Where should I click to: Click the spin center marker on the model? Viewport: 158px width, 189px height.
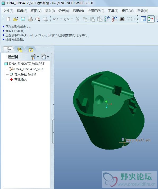tap(108, 104)
